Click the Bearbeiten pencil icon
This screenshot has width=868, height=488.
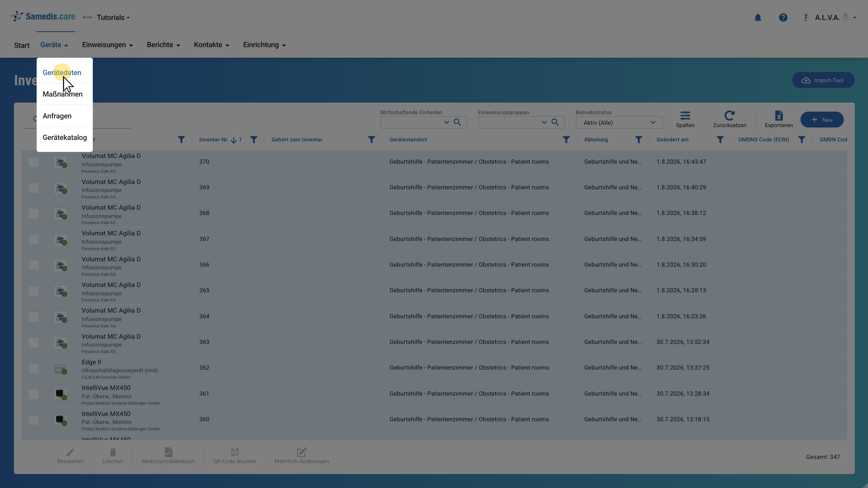click(x=70, y=452)
